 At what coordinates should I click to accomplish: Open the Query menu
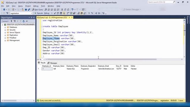coord(20,6)
